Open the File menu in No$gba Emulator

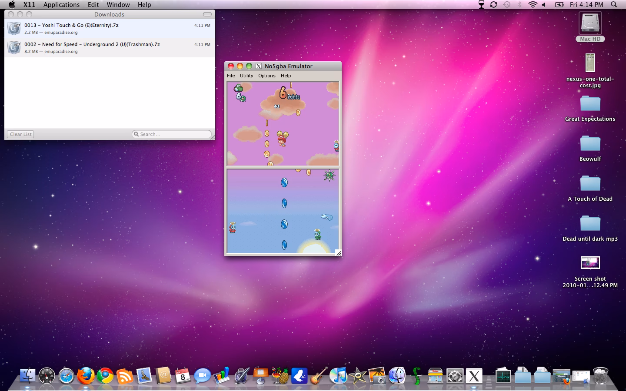[231, 76]
